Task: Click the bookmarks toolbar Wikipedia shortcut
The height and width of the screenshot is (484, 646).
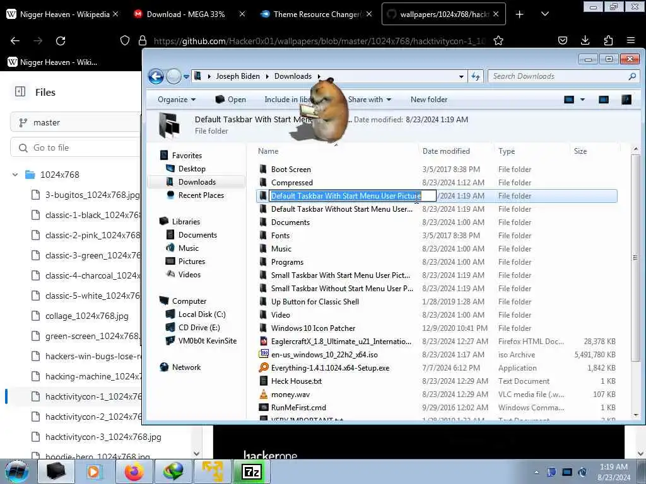Action: click(52, 62)
